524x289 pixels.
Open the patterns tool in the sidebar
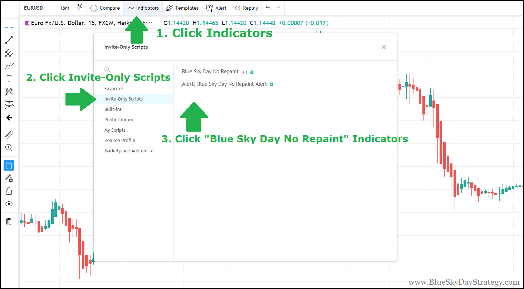pos(9,92)
